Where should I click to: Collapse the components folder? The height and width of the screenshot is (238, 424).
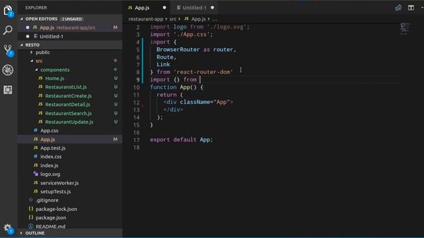click(36, 69)
